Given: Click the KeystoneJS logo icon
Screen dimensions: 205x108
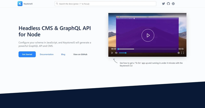Looking at the screenshot, I should tap(20, 4).
